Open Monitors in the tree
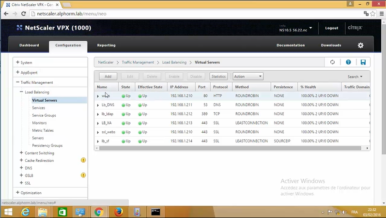Image resolution: width=386 pixels, height=218 pixels. coord(39,123)
